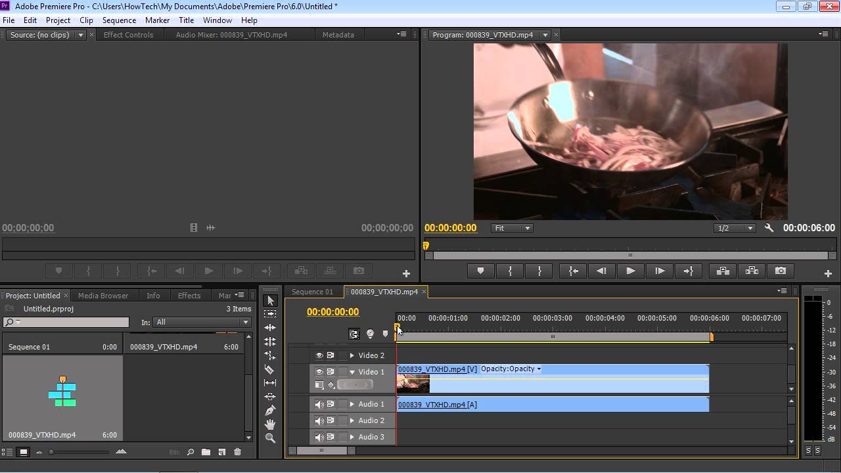Click New Item icon in Project panel
Viewport: 841px width, 473px height.
point(222,452)
